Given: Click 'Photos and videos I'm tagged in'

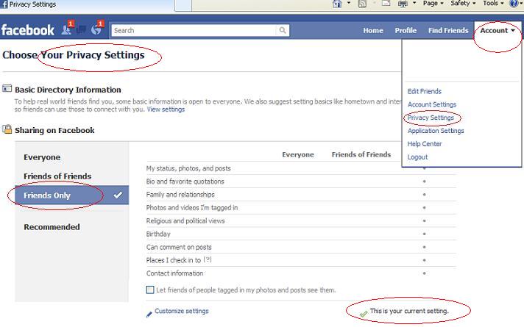Looking at the screenshot, I should [192, 207].
